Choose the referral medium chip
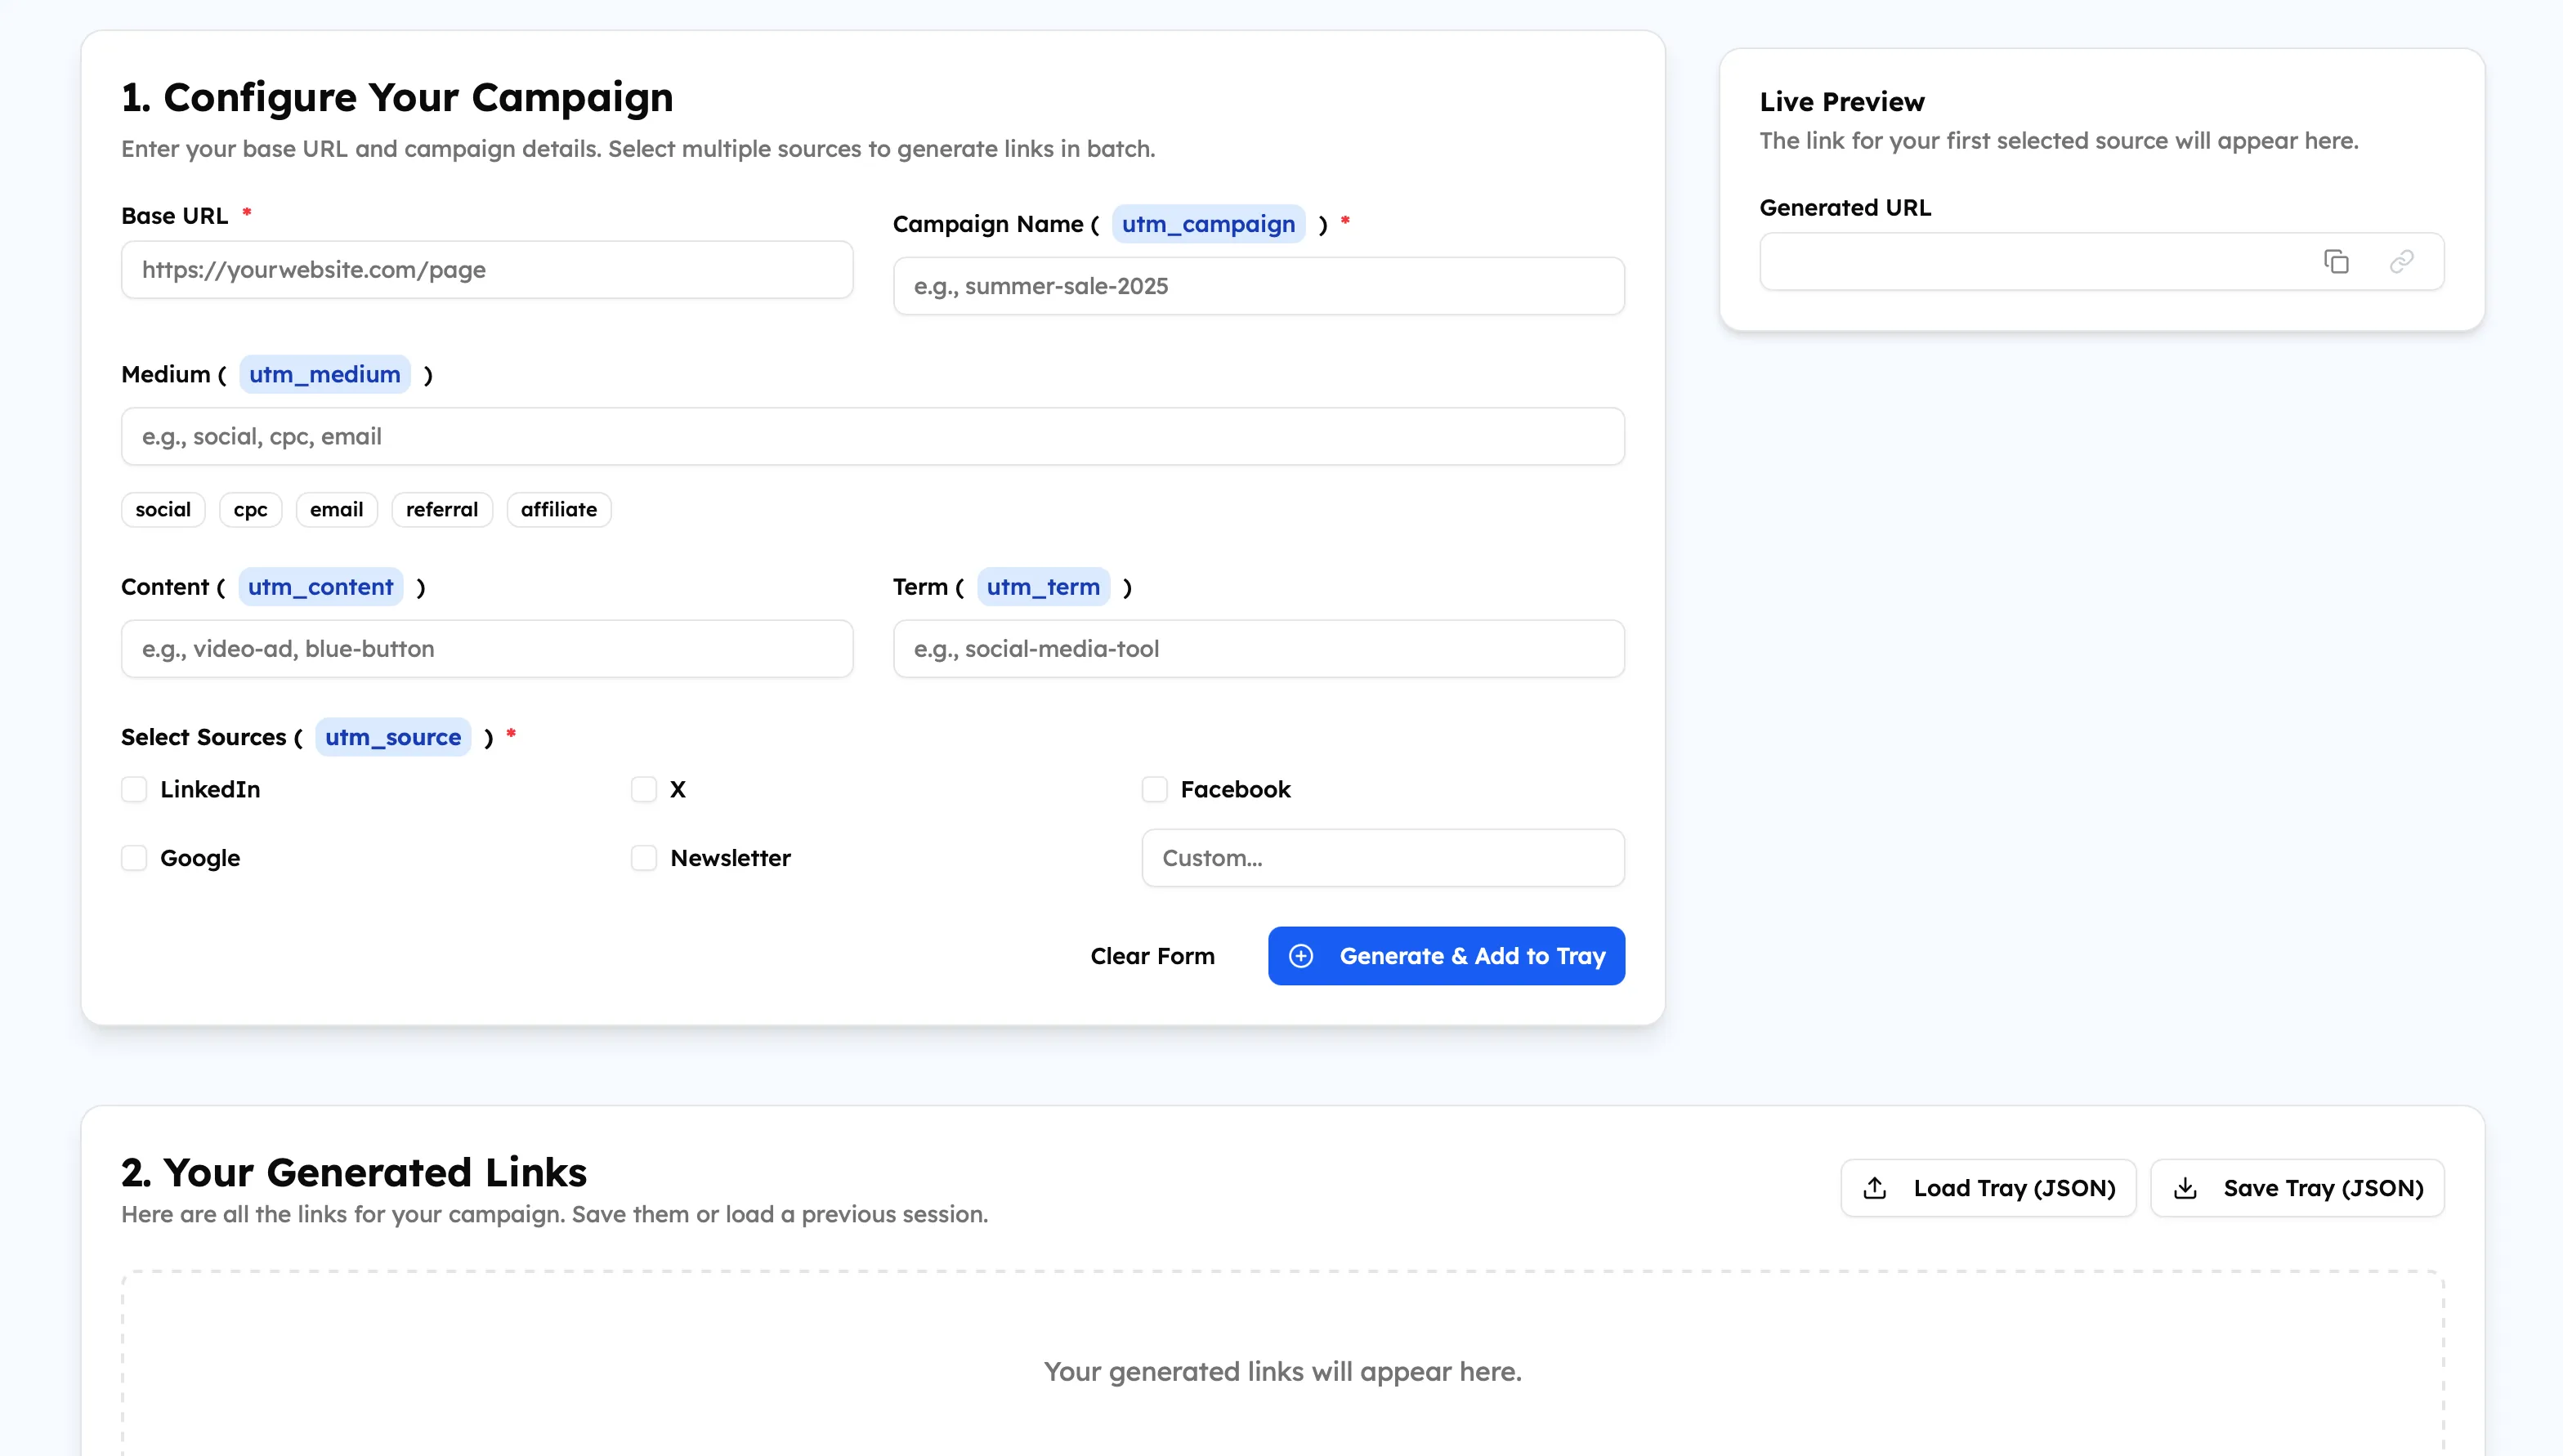 (442, 509)
